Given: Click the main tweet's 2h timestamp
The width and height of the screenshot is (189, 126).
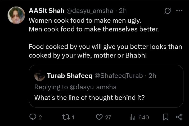Looking at the screenshot, I should (x=123, y=11).
